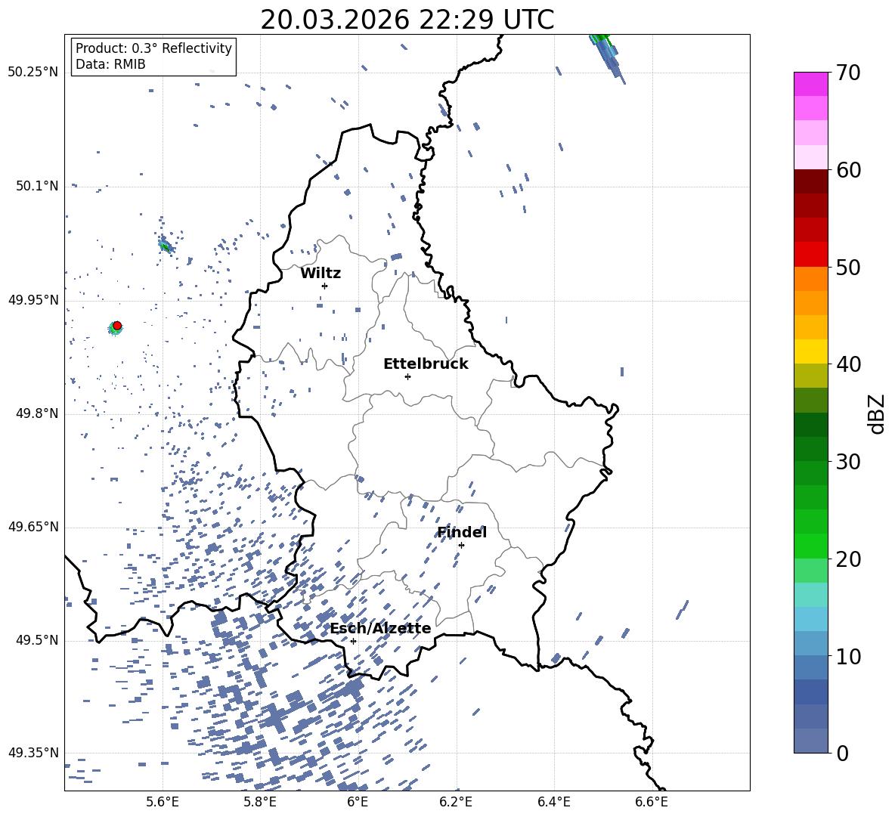Click the cross marker below Findel

(x=461, y=545)
